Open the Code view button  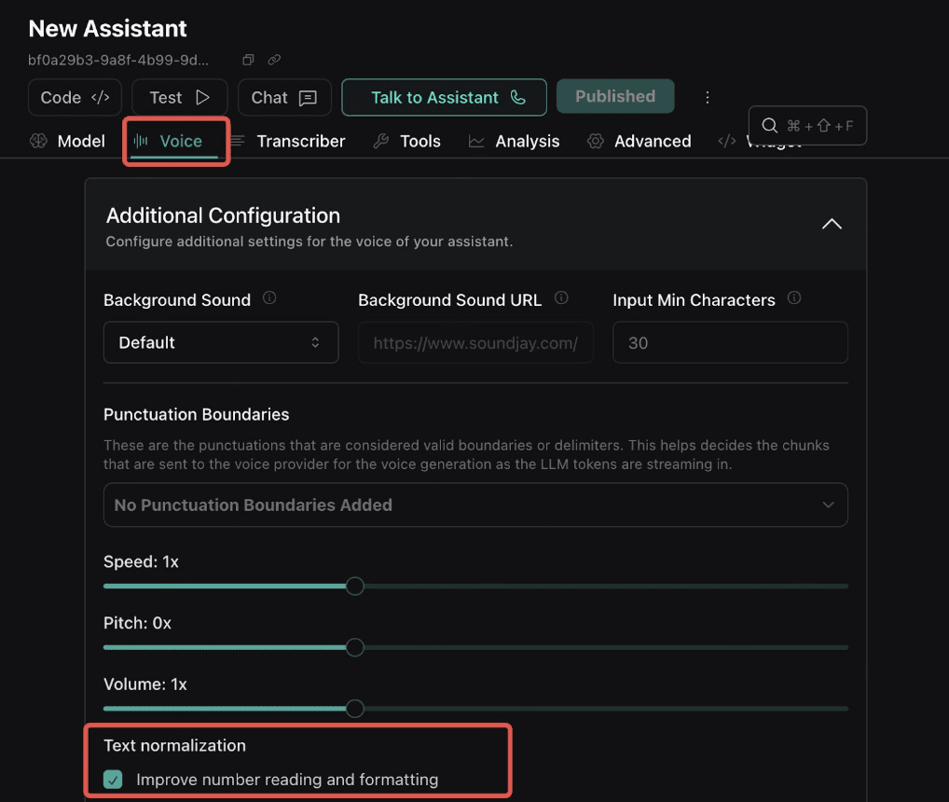coord(75,97)
